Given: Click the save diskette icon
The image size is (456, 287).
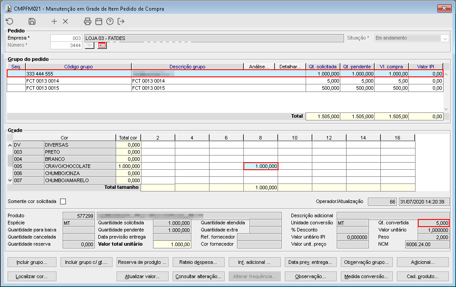Looking at the screenshot, I should (32, 21).
